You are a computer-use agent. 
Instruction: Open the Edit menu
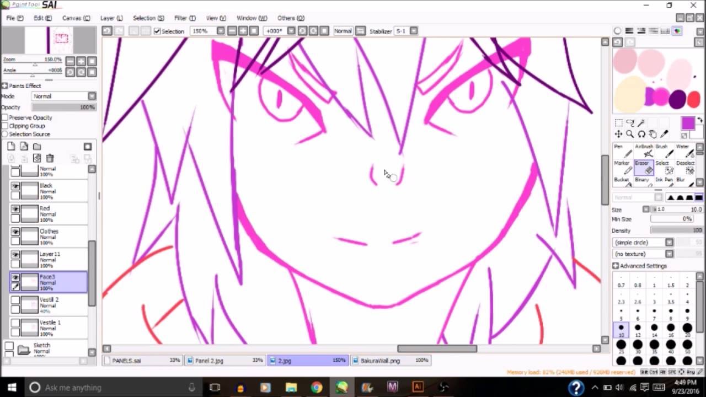[42, 18]
